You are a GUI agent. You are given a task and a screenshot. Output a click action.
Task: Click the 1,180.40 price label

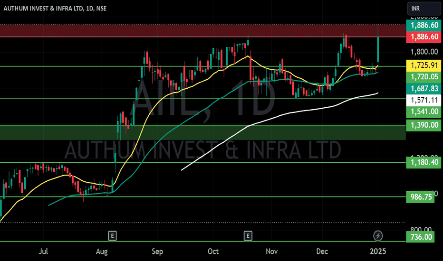click(x=424, y=162)
